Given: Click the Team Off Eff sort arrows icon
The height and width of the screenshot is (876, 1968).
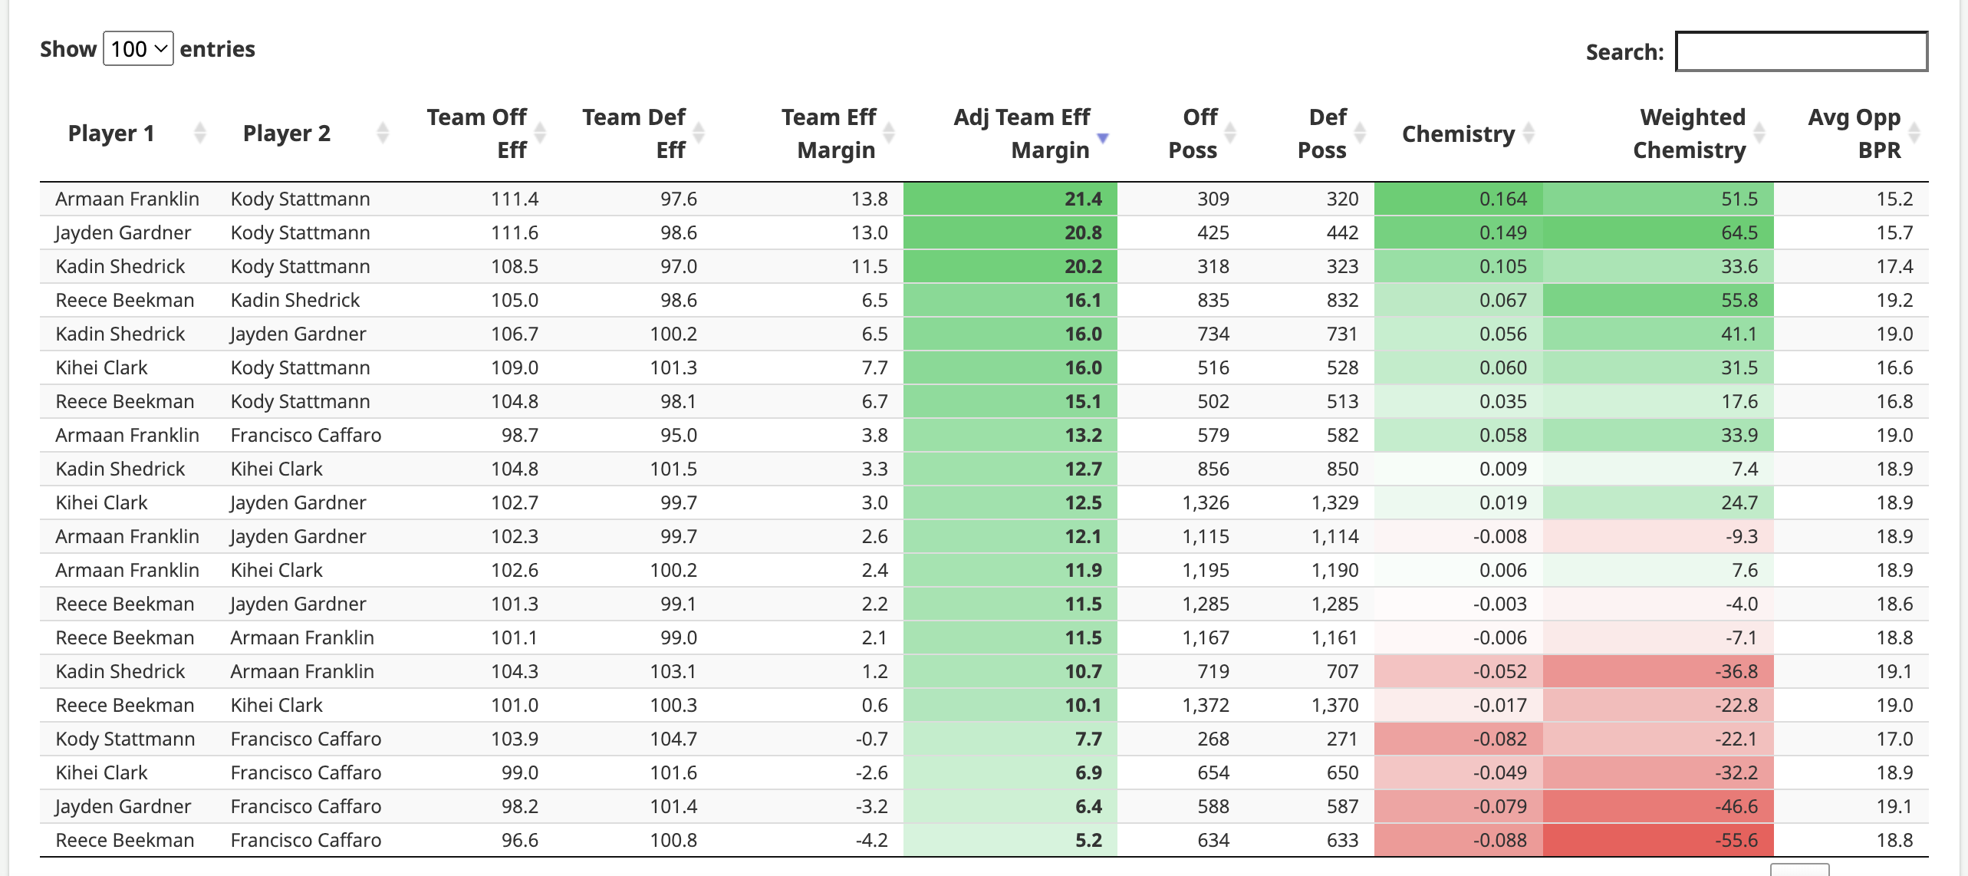Looking at the screenshot, I should 540,133.
